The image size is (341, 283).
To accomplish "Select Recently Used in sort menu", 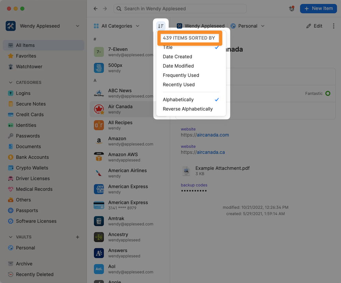I will coord(179,85).
